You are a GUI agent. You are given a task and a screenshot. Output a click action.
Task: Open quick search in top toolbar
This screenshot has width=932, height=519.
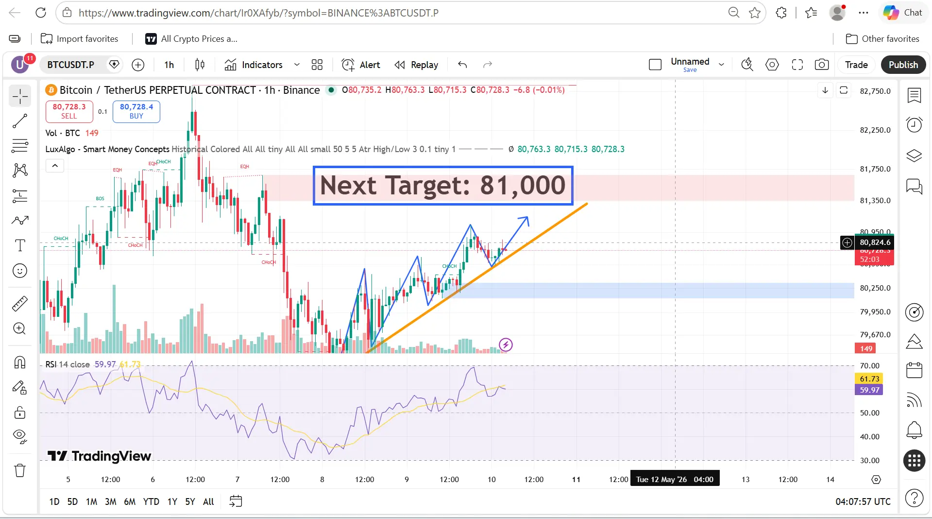click(x=747, y=65)
